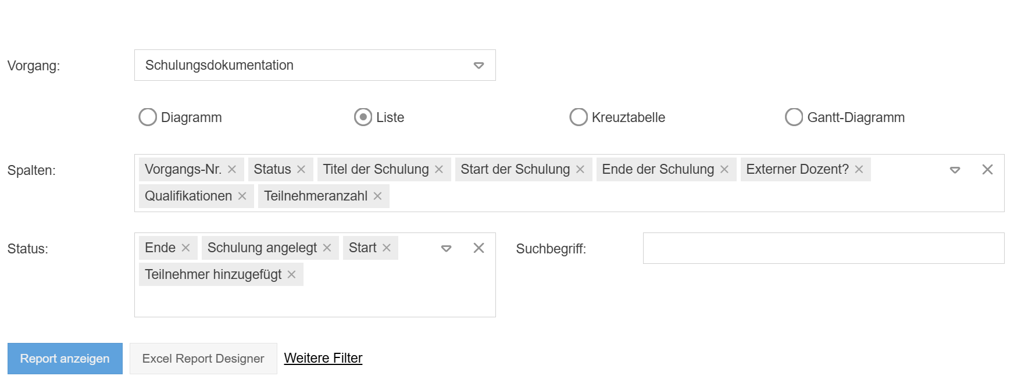Clear all selected Spalten entries
Screen dimensions: 1014x383
click(987, 169)
